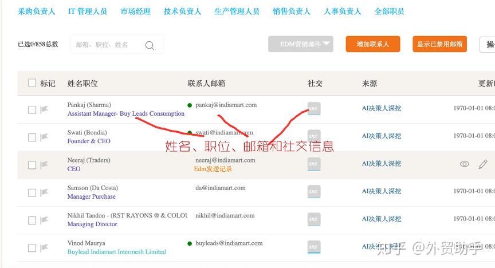
Task: Click AI决策人深挖 in Samson row
Action: pos(382,191)
